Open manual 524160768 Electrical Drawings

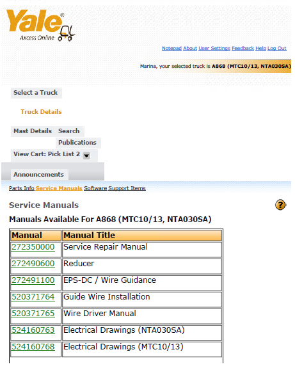pyautogui.click(x=33, y=347)
